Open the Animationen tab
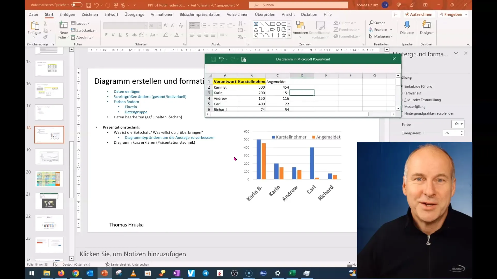Screen dimensions: 497x279 click(x=162, y=14)
